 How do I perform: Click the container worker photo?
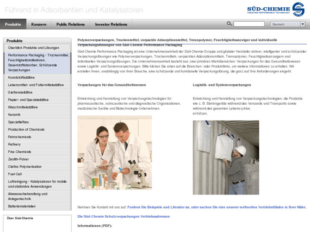[226, 158]
